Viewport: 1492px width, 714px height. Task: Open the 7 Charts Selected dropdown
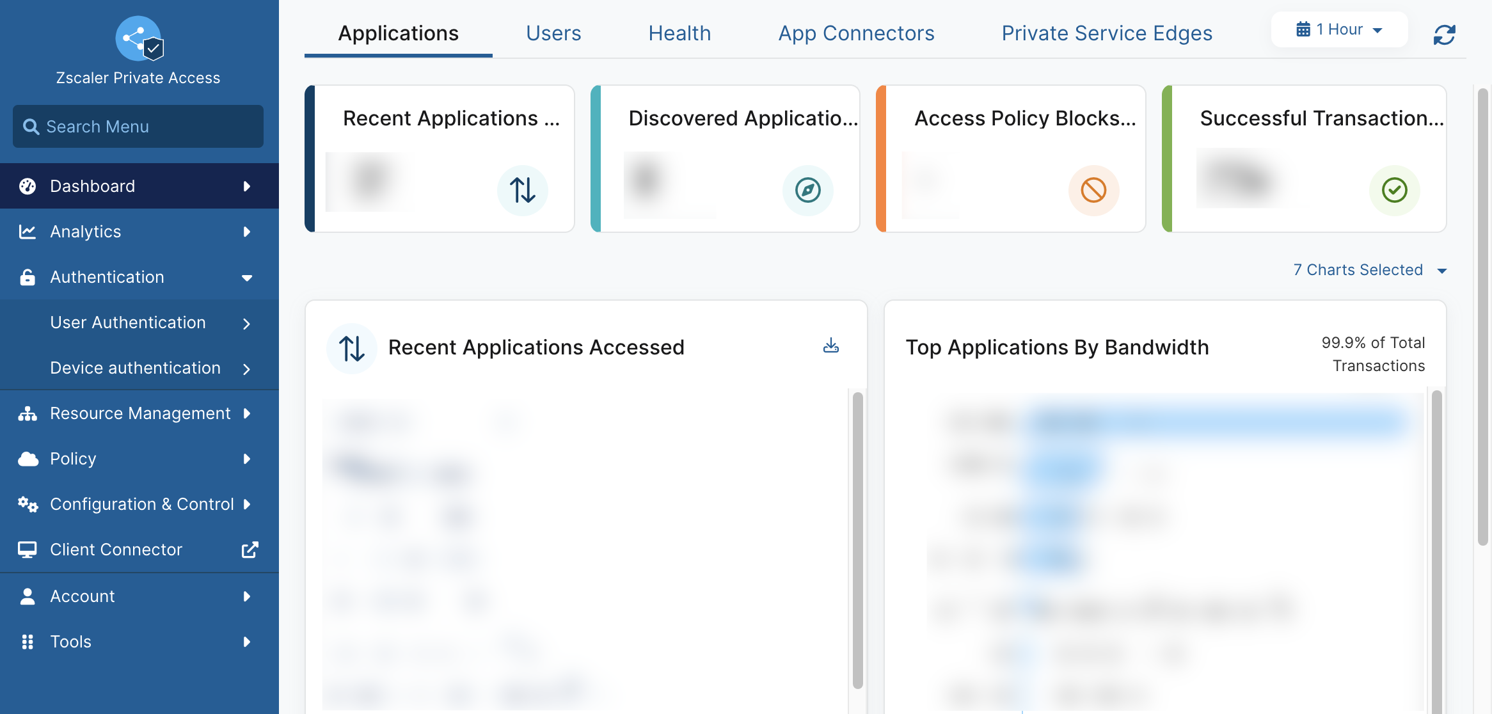coord(1370,270)
